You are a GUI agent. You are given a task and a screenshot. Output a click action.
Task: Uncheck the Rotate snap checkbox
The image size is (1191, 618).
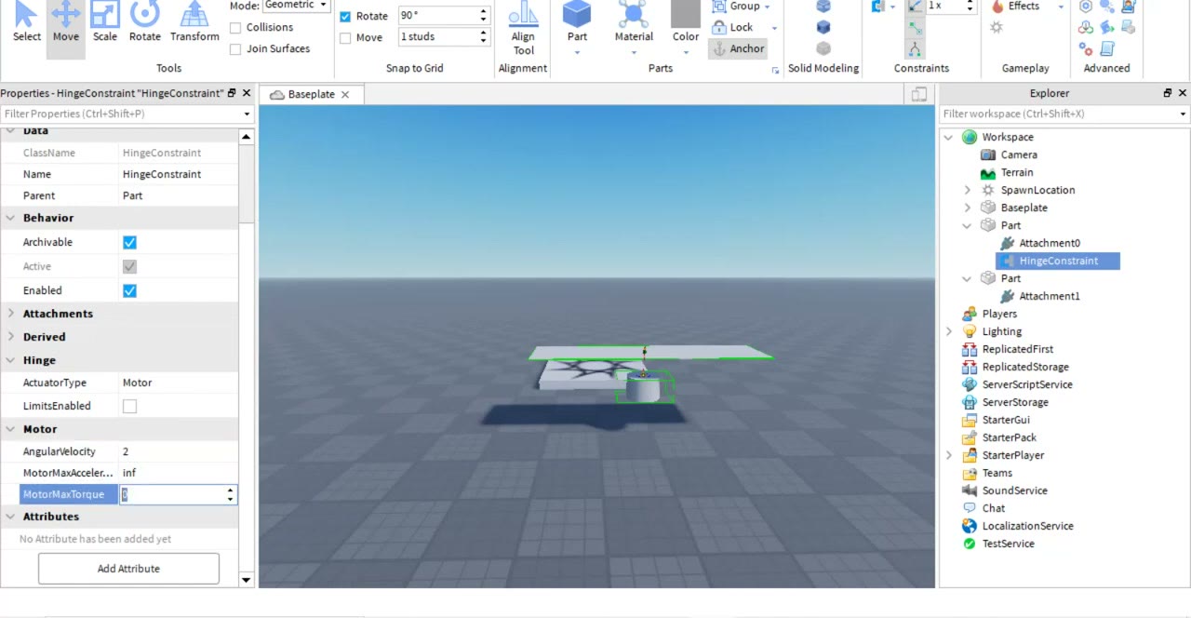coord(345,17)
